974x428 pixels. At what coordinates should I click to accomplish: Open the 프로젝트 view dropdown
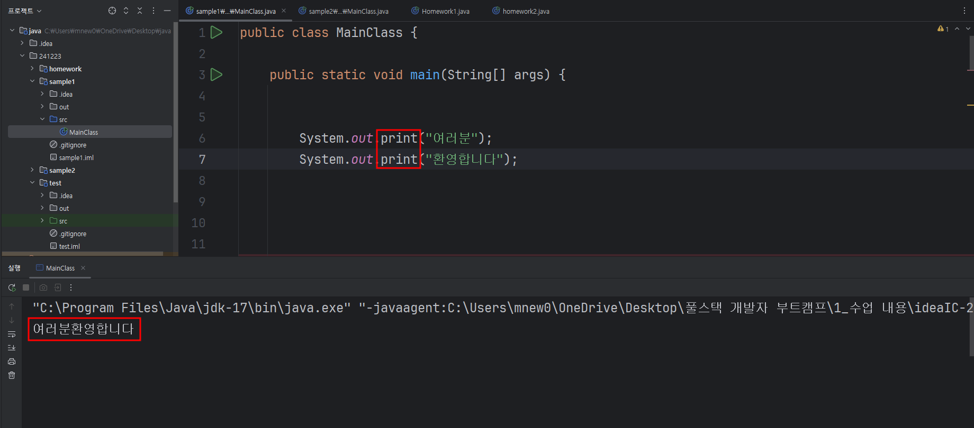25,11
